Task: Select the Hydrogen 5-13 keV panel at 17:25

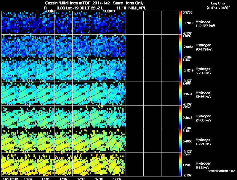Action: (117, 164)
